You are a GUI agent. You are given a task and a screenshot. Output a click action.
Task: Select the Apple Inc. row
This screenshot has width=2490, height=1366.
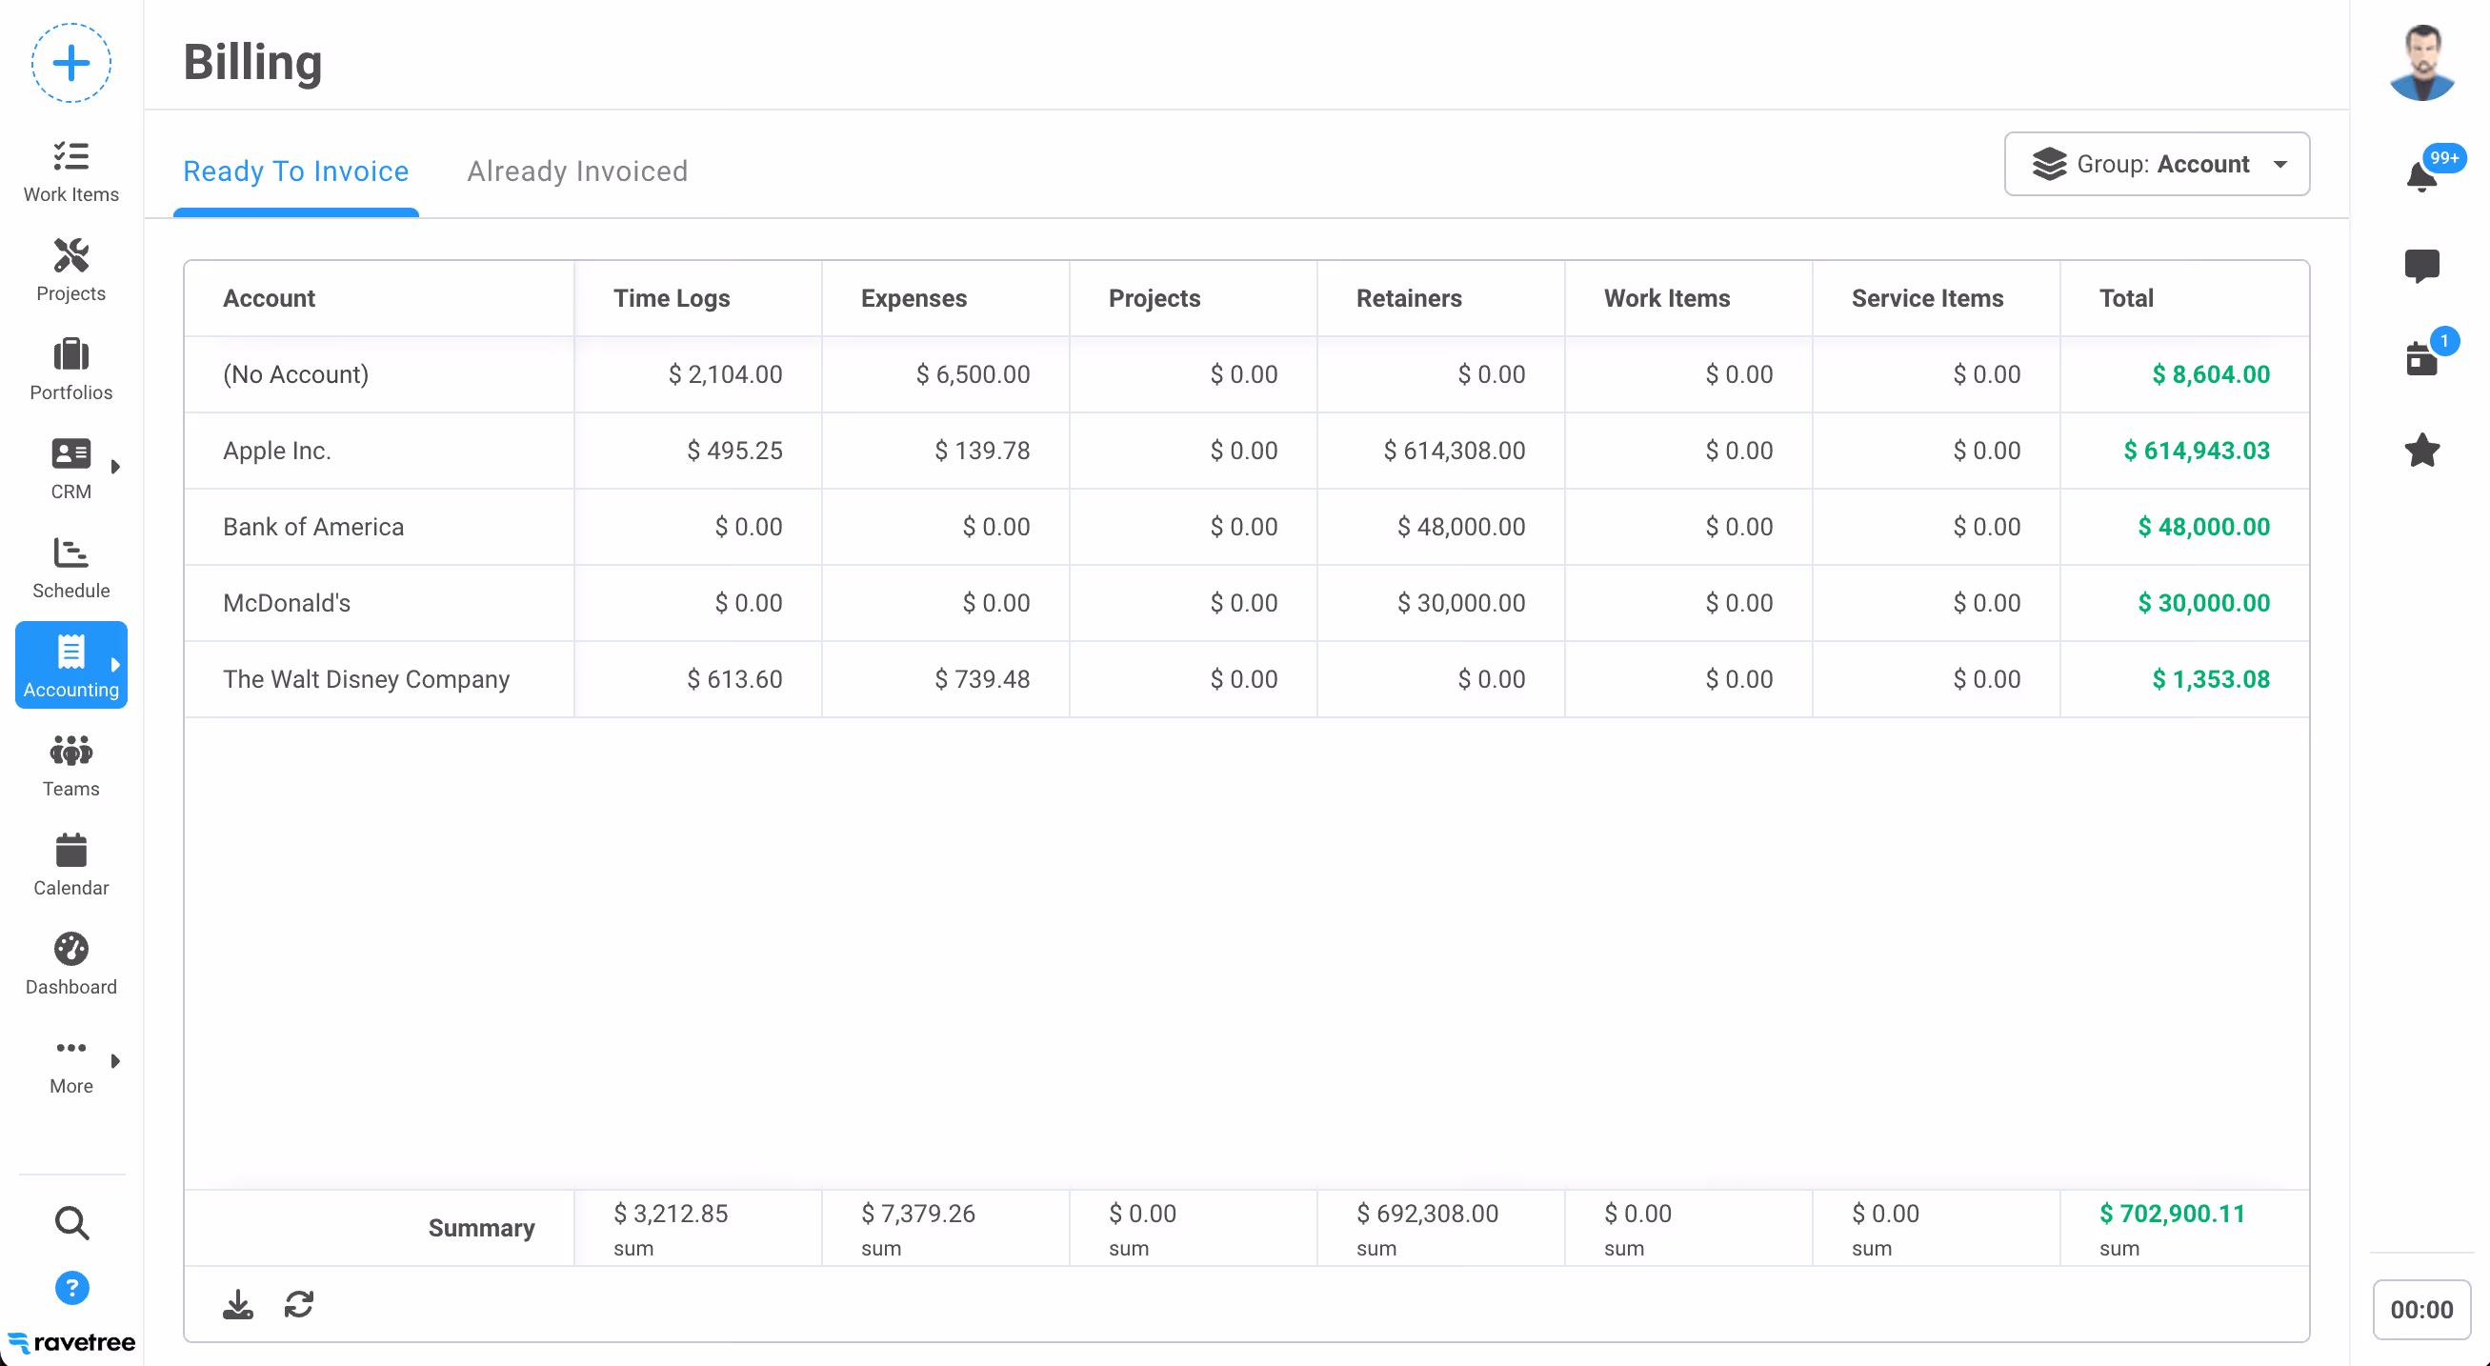(1246, 451)
